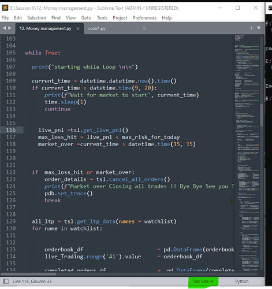Image resolution: width=272 pixels, height=289 pixels.
Task: Open the Tab Size: 4 indentation selector
Action: (203, 281)
